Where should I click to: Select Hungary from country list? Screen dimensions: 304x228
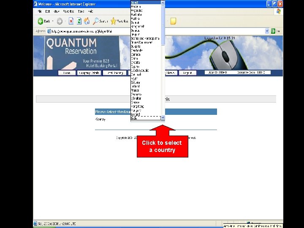pyautogui.click(x=146, y=110)
